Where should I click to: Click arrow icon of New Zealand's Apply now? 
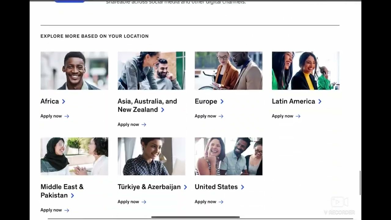tap(144, 124)
